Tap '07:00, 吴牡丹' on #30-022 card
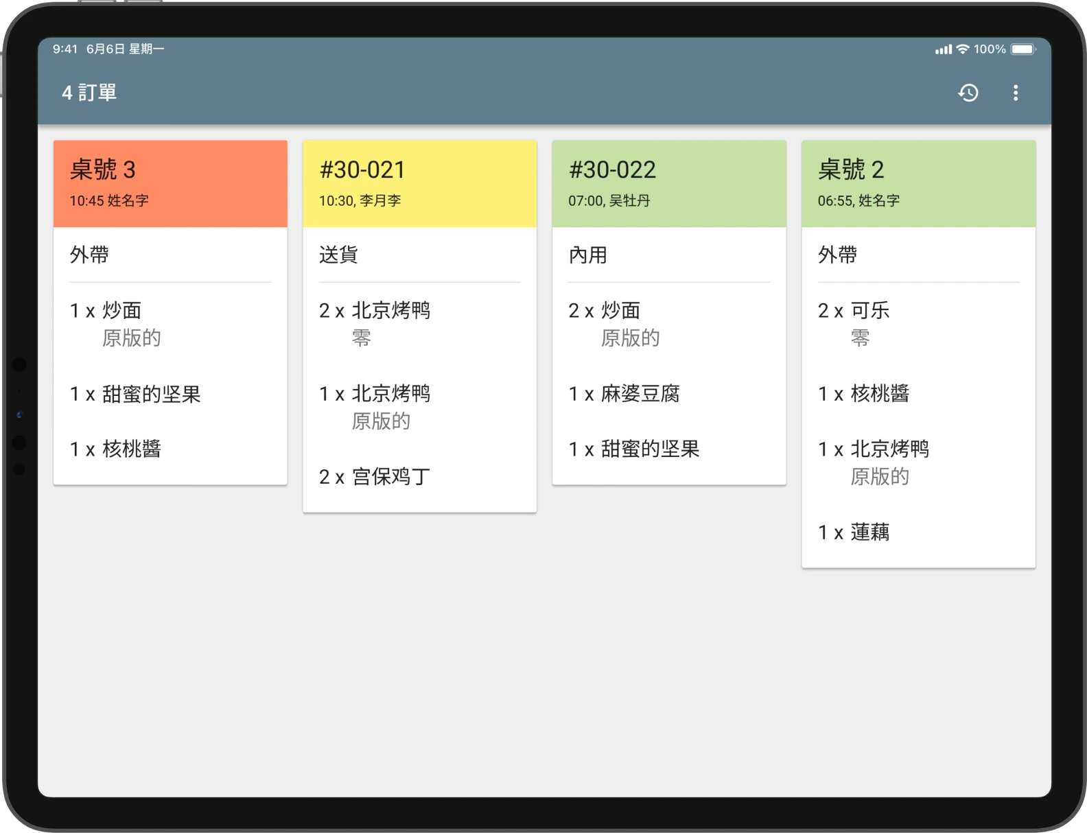The width and height of the screenshot is (1087, 833). pyautogui.click(x=609, y=200)
